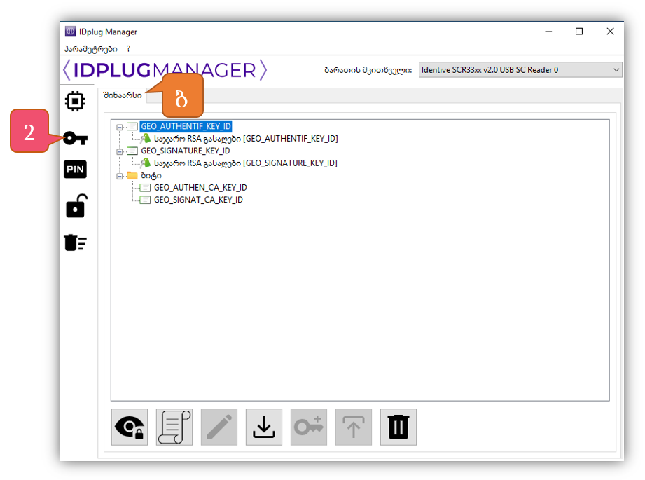The image size is (645, 480).
Task: Click the upload arrow button
Action: (354, 427)
